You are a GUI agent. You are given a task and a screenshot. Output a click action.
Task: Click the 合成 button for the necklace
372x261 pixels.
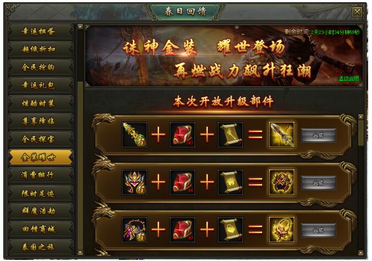(318, 230)
